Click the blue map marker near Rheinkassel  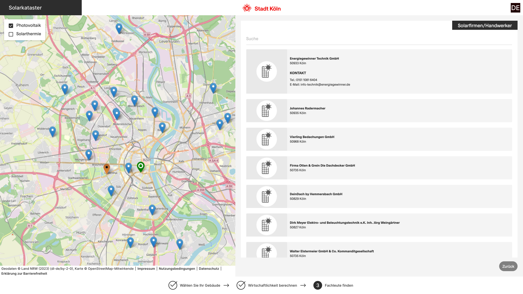point(119,28)
